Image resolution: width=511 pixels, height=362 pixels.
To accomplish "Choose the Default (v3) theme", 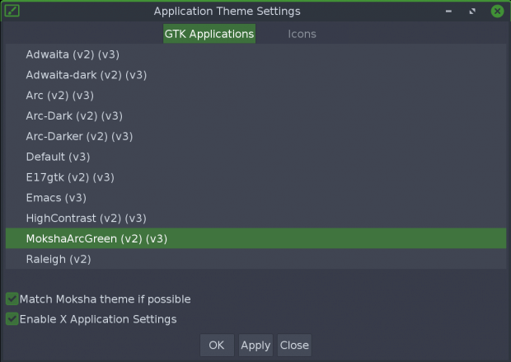I will coord(255,157).
